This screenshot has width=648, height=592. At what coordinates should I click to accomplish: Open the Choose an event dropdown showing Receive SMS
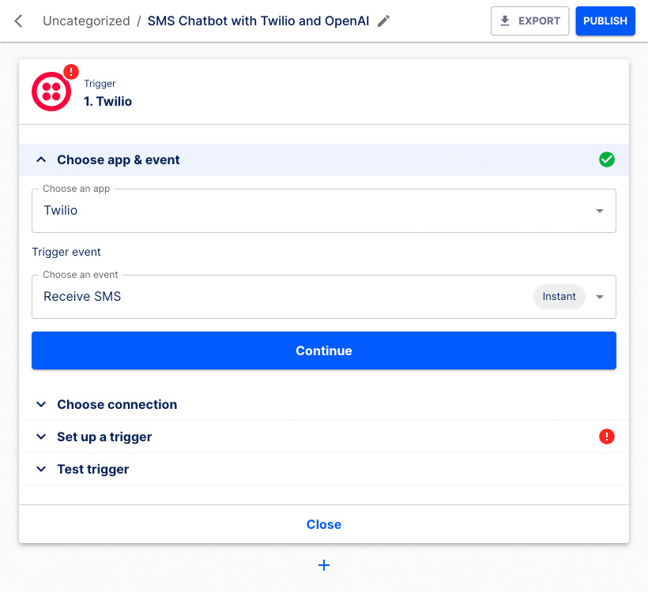coord(599,296)
